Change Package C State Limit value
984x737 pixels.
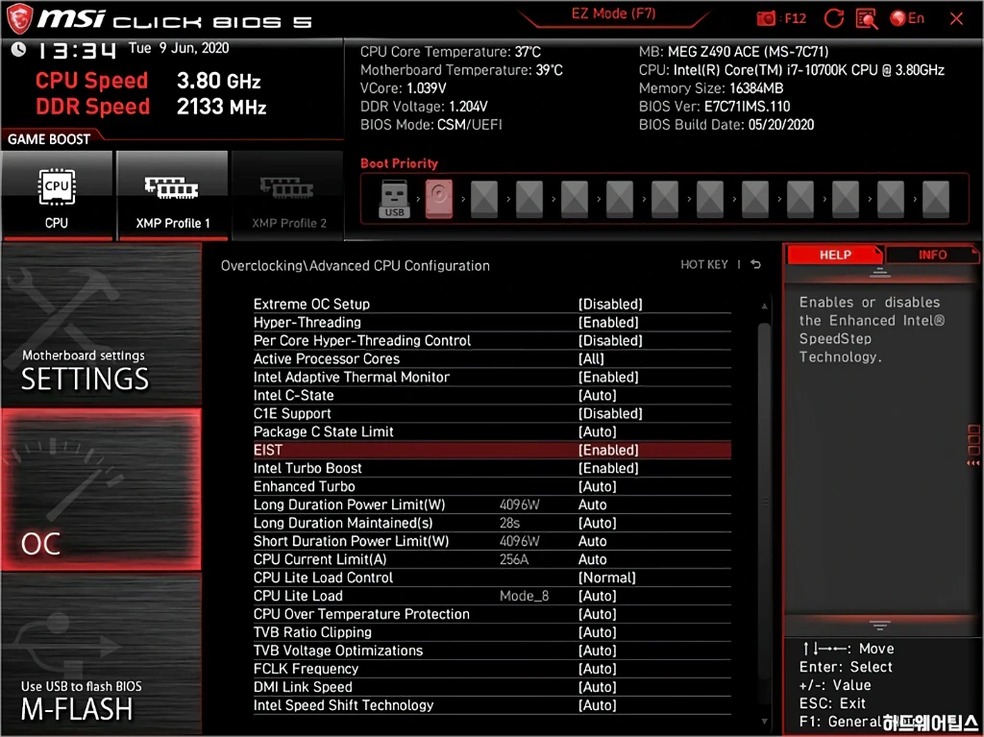coord(598,431)
